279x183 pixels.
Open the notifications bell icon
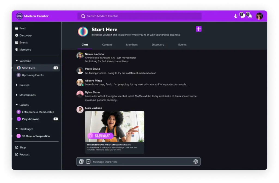pyautogui.click(x=250, y=16)
